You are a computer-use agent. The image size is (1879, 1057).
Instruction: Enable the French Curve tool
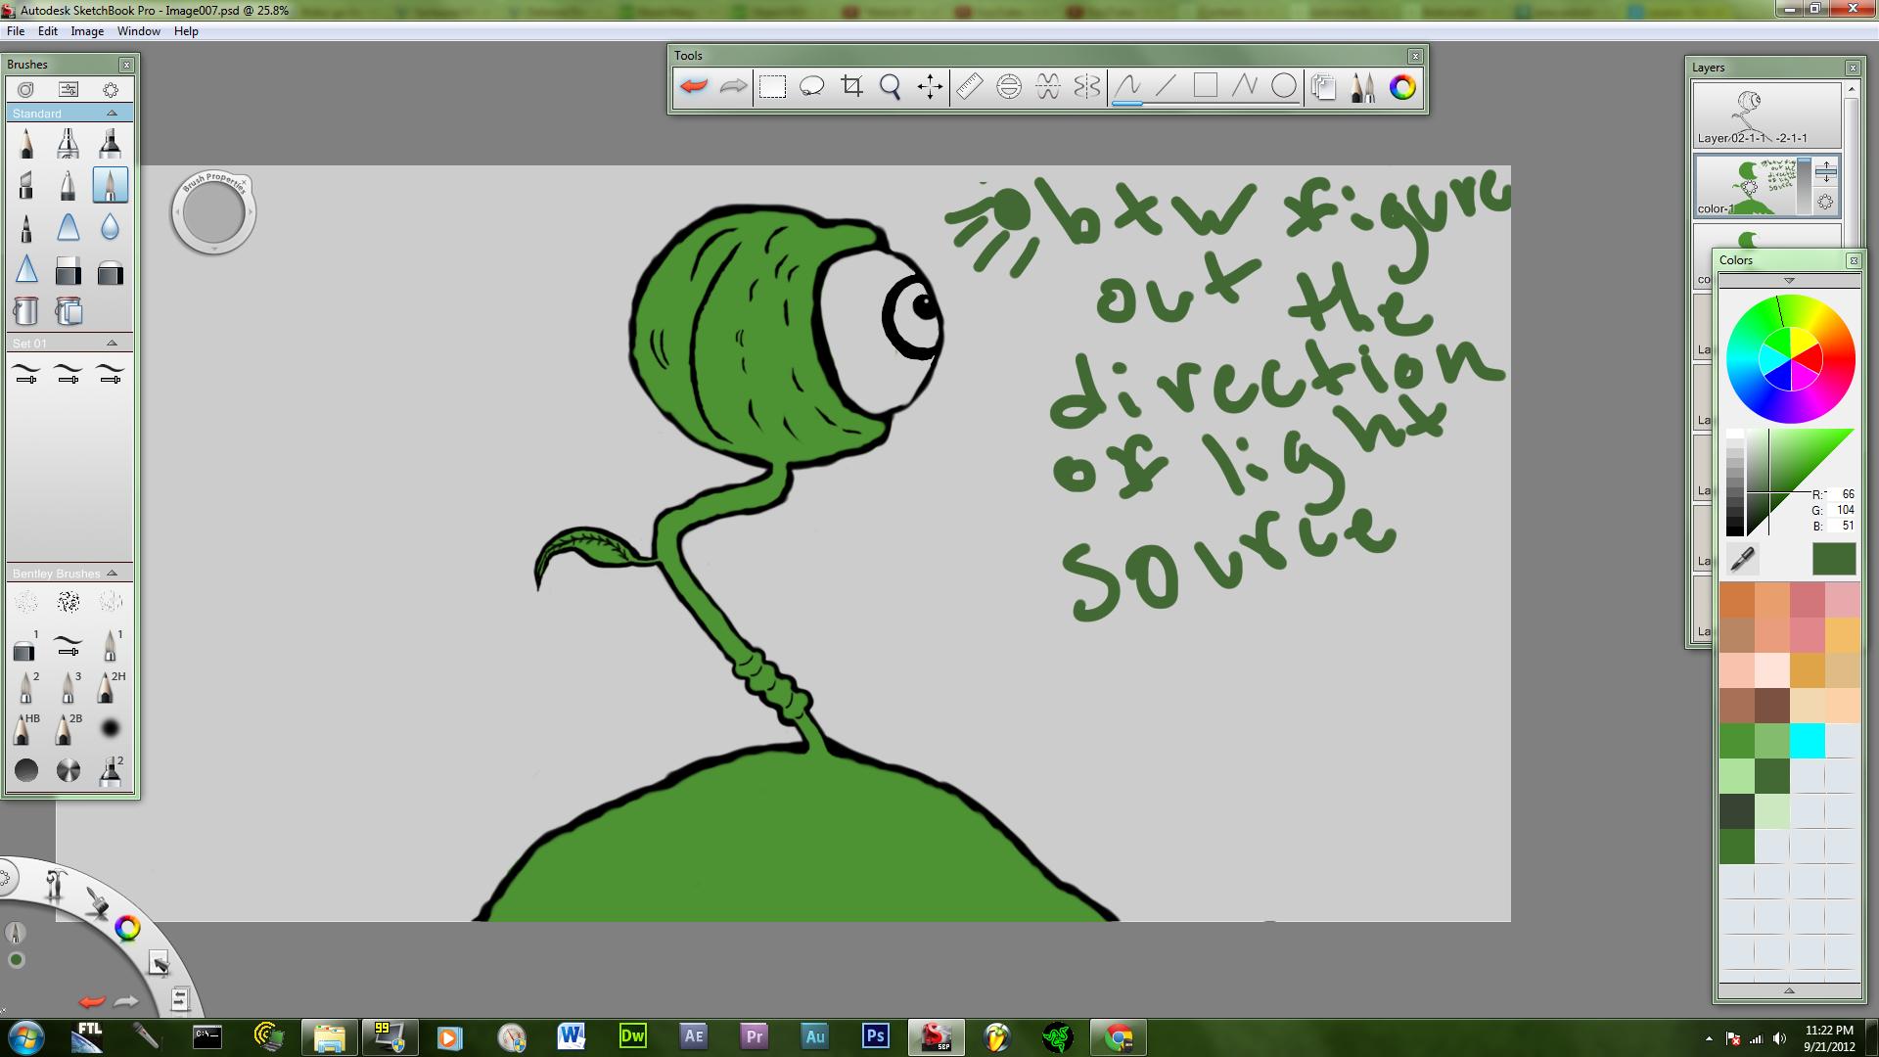pos(1048,87)
